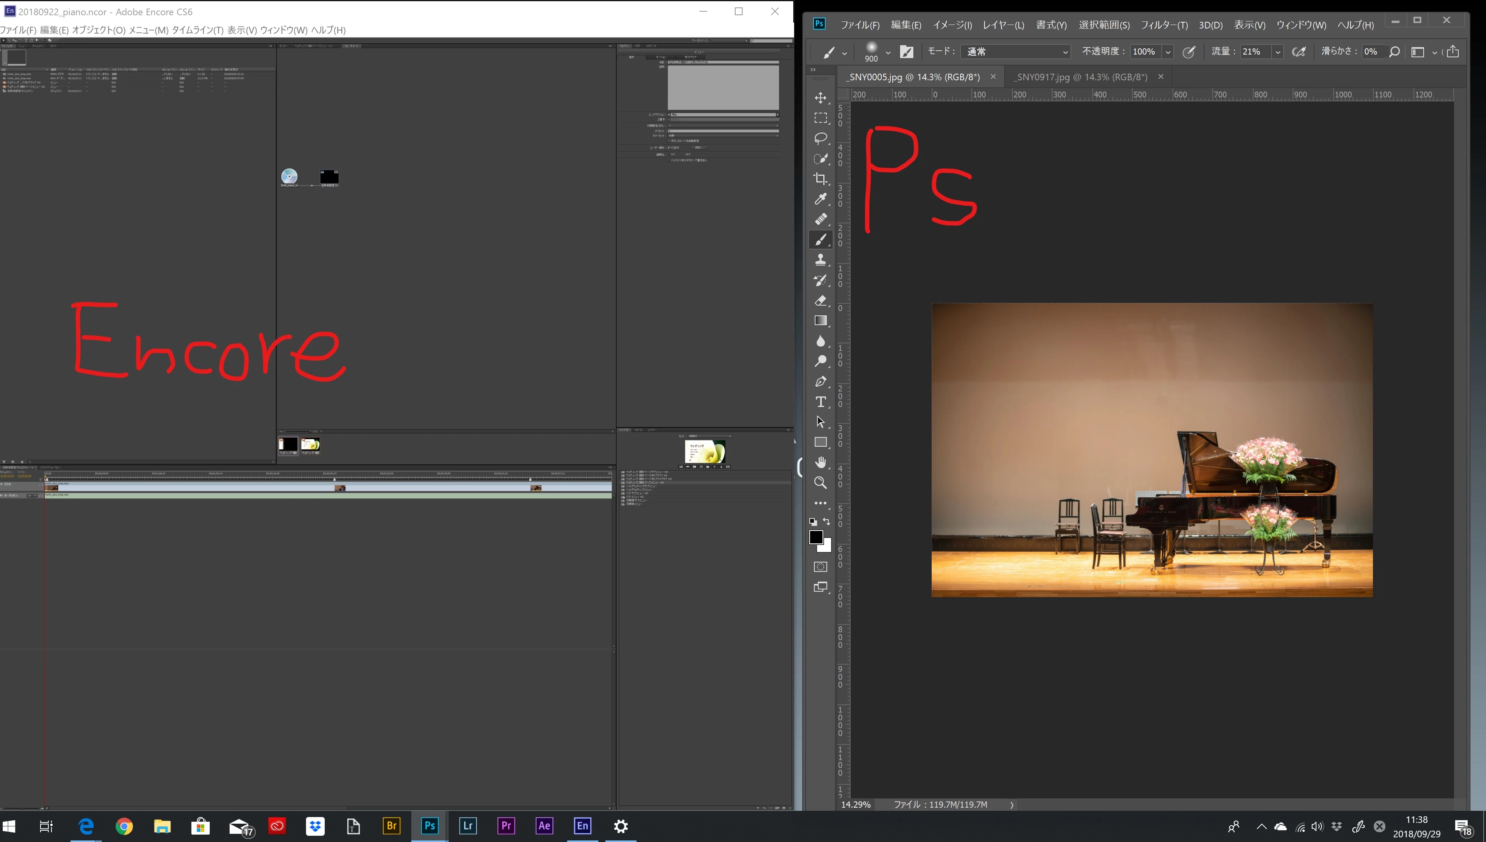Open Photoshop フィルター(T) menu
Viewport: 1486px width, 842px height.
(1164, 25)
